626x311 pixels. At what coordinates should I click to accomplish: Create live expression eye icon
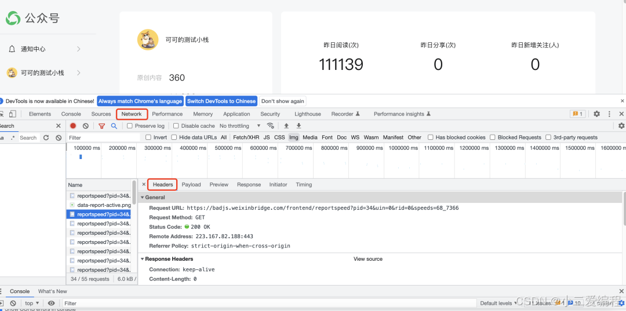[x=52, y=303]
